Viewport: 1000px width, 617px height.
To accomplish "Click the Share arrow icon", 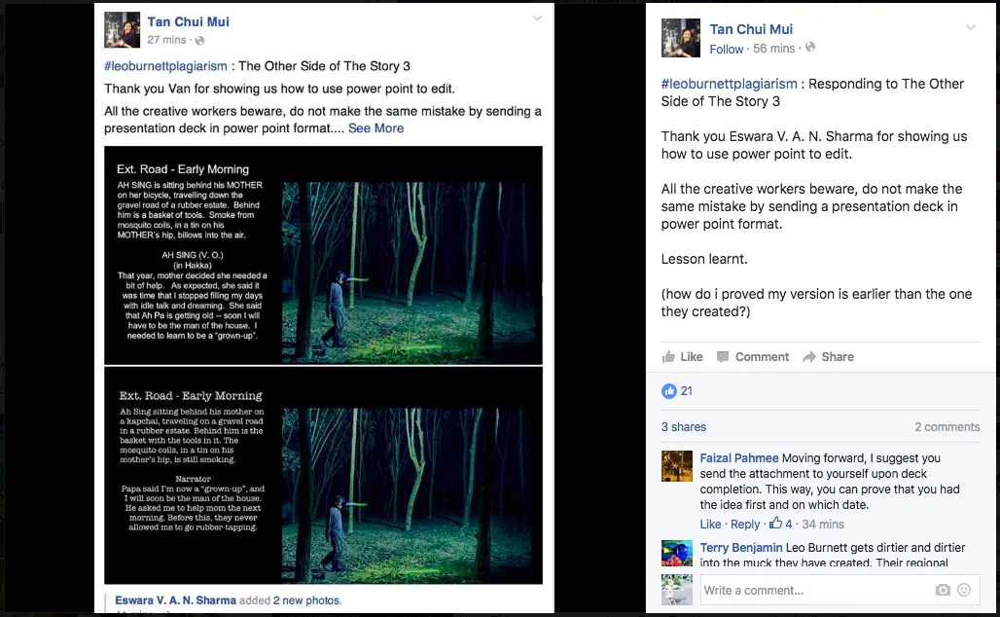I will click(x=809, y=357).
